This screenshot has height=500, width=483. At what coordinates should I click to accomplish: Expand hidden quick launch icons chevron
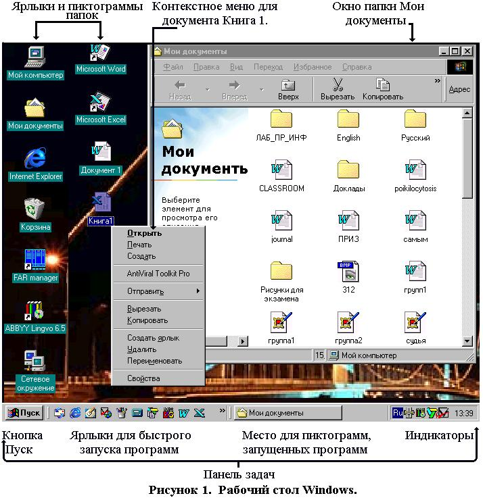[222, 411]
